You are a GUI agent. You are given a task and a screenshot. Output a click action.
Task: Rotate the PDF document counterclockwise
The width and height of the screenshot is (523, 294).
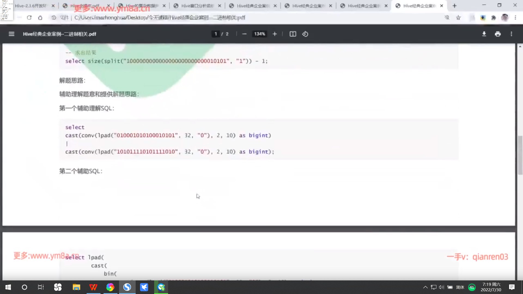(x=305, y=34)
